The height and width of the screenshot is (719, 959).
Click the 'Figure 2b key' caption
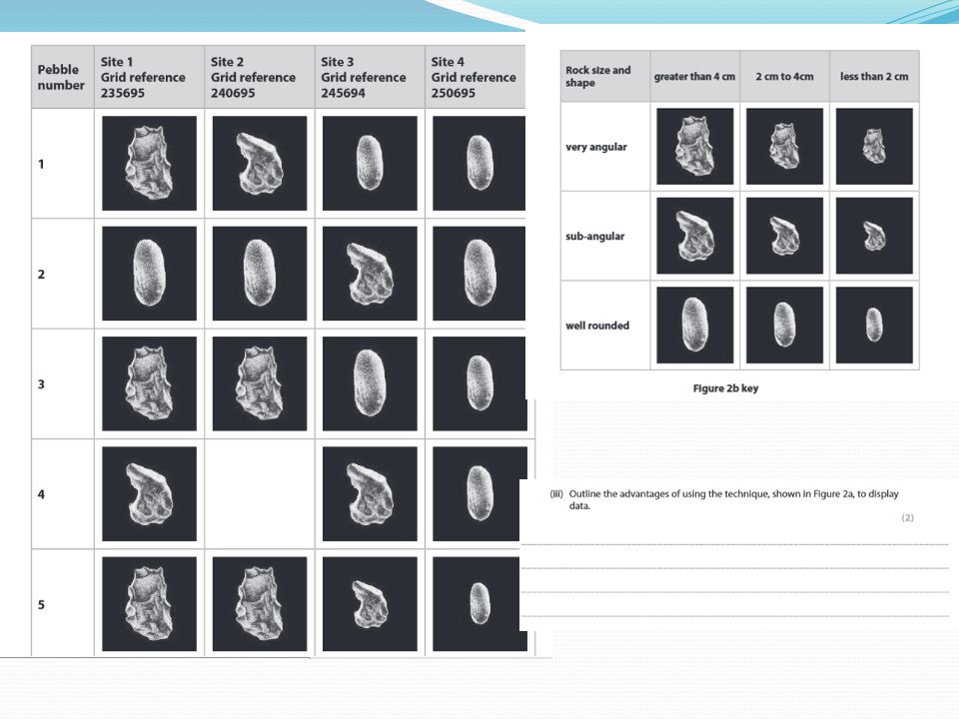tap(725, 388)
